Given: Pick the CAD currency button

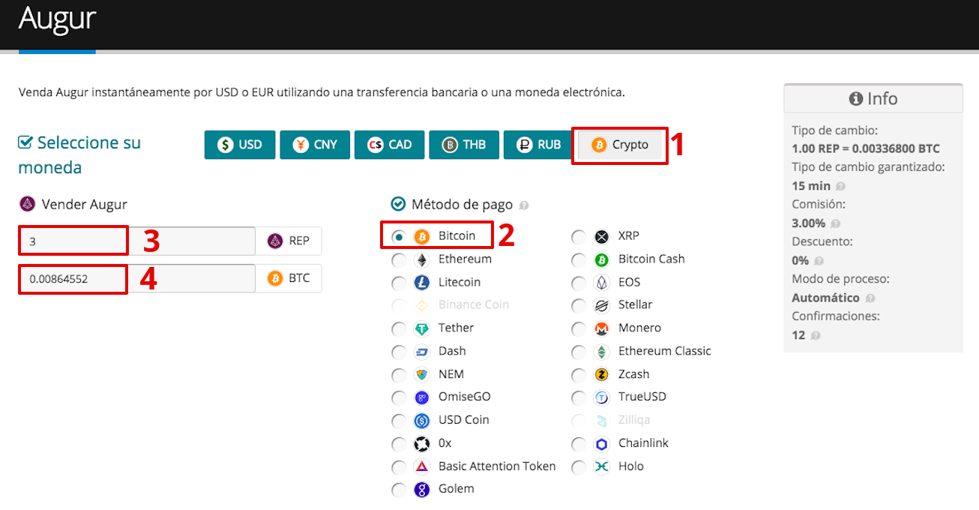Looking at the screenshot, I should (390, 145).
